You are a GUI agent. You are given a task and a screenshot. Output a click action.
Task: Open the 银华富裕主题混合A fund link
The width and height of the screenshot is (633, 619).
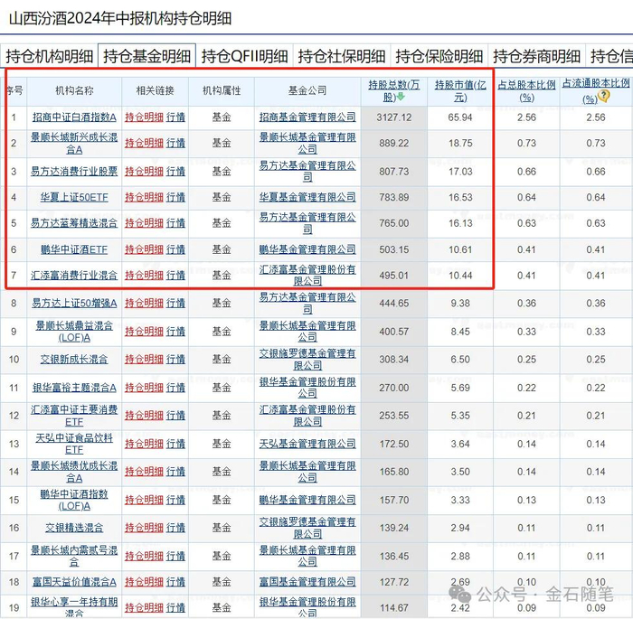[74, 388]
